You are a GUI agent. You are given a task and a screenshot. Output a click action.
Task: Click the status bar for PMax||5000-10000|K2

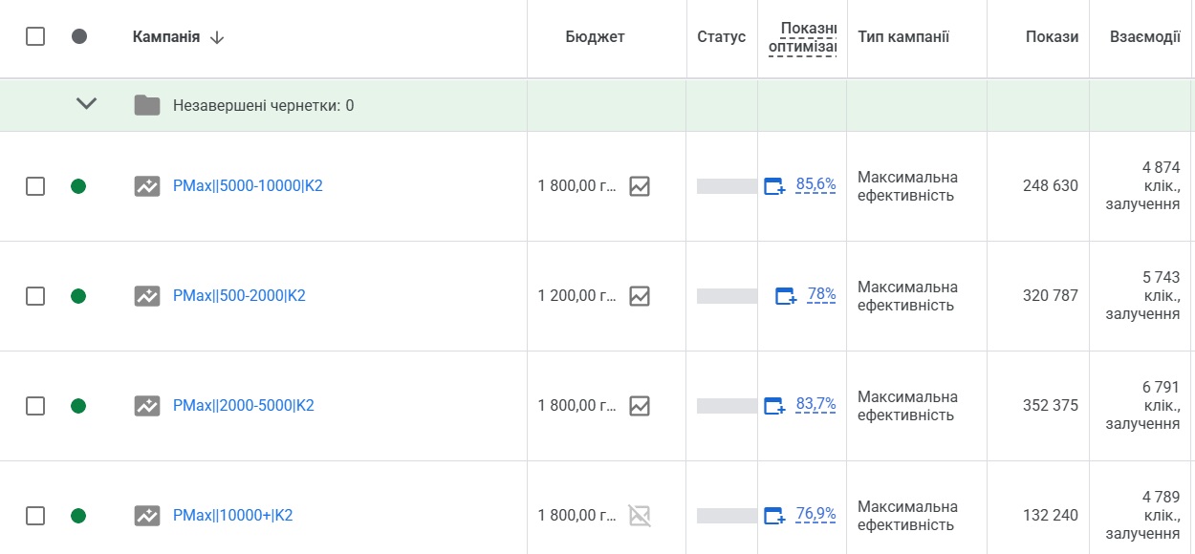point(727,186)
